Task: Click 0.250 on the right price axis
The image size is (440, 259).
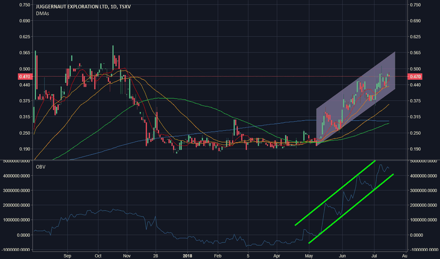Action: (x=415, y=133)
